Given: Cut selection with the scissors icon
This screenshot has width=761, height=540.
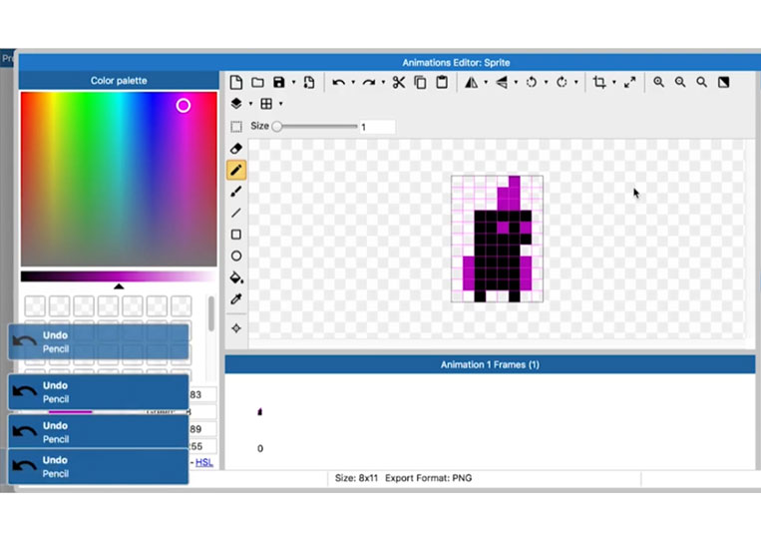Looking at the screenshot, I should click(399, 83).
